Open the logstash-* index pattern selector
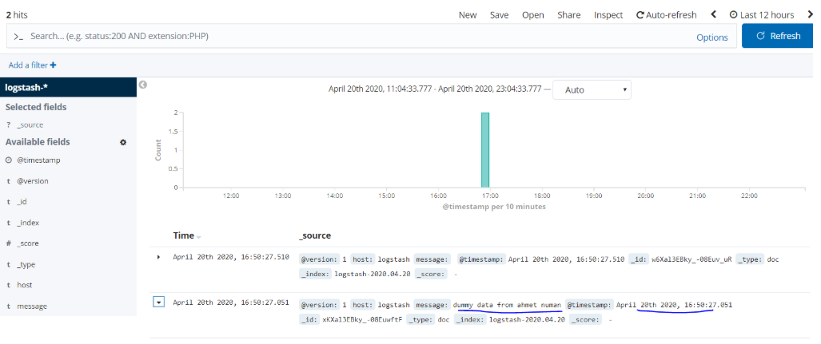 [x=68, y=87]
